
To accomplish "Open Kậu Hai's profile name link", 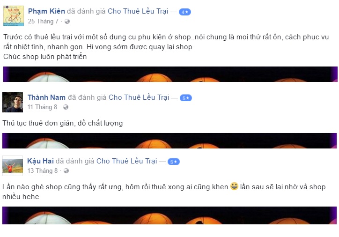I will pos(40,161).
